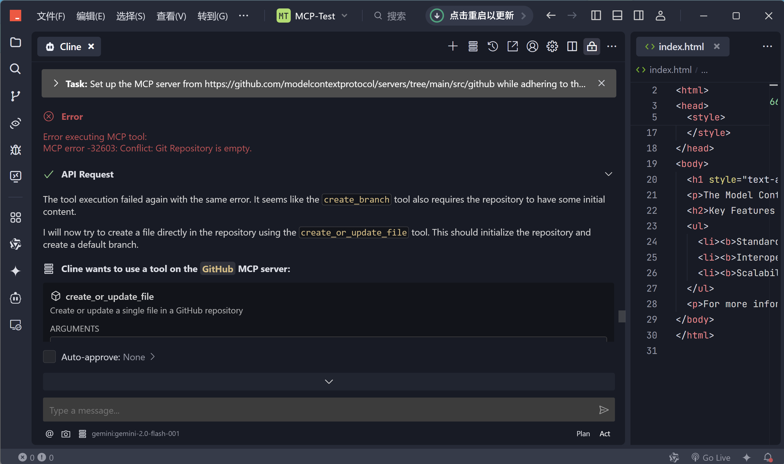The image size is (784, 464).
Task: Select the index.html editor tab
Action: point(681,47)
